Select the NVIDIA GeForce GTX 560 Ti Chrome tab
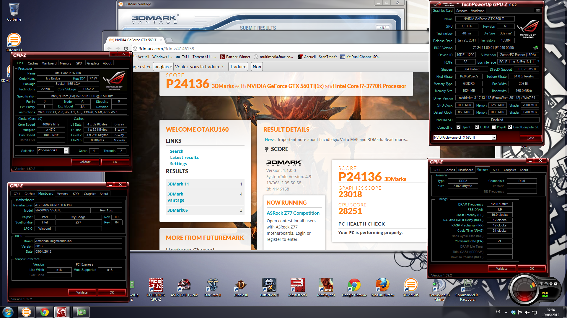This screenshot has height=318, width=567. click(x=136, y=40)
